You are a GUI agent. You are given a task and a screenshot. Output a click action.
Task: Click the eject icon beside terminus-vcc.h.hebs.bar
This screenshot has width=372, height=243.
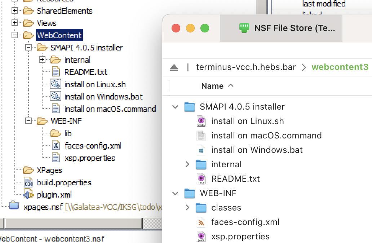pos(174,67)
